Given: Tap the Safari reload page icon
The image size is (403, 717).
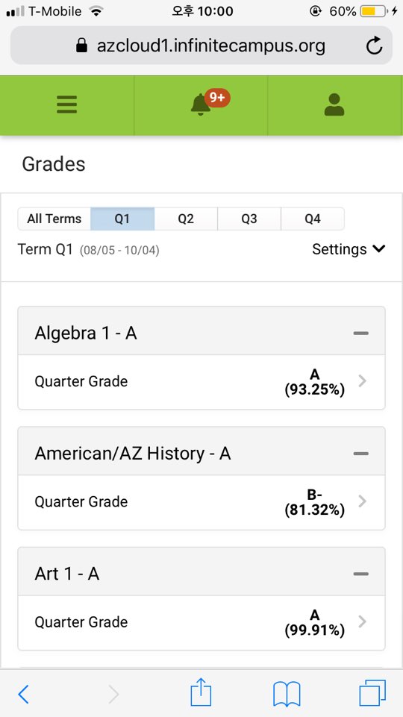Looking at the screenshot, I should pos(374,46).
